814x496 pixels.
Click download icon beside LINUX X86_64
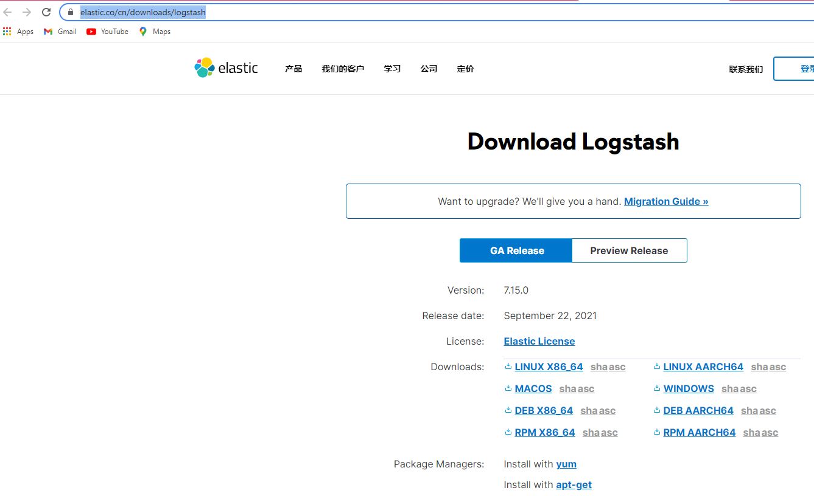point(508,367)
